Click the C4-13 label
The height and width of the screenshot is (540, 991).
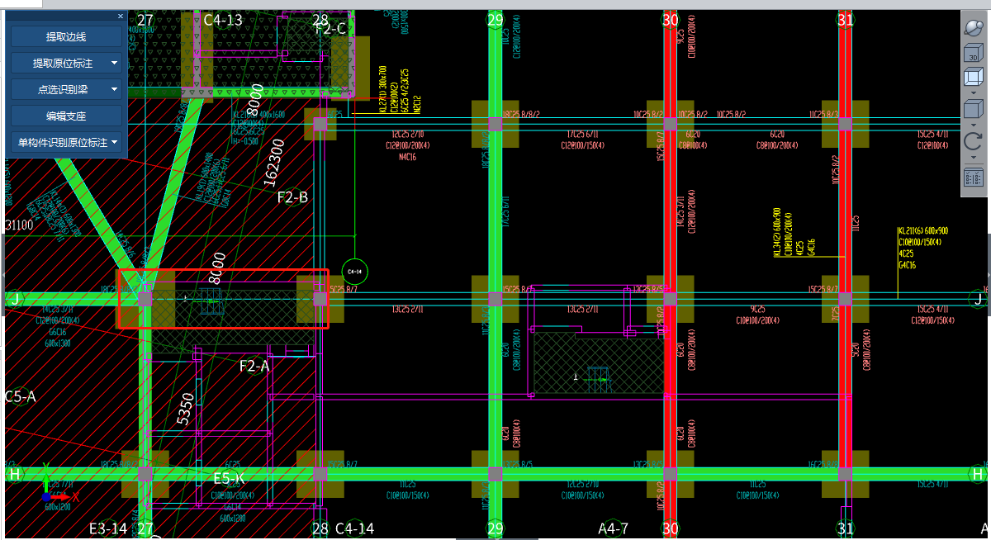[x=223, y=20]
